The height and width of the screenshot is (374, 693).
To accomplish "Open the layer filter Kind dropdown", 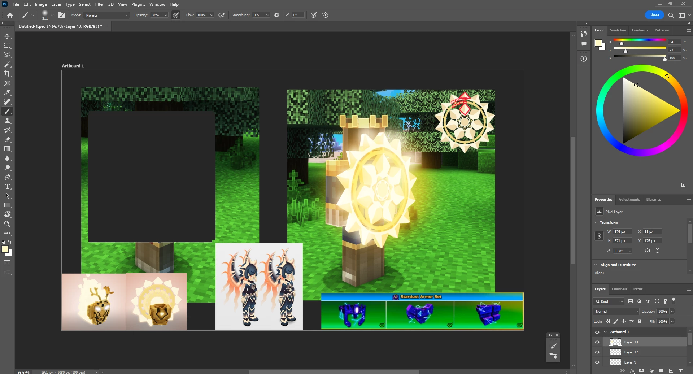I will tap(609, 301).
